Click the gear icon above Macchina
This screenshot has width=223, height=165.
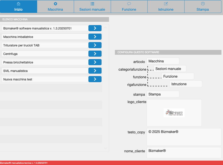pyautogui.click(x=55, y=4)
